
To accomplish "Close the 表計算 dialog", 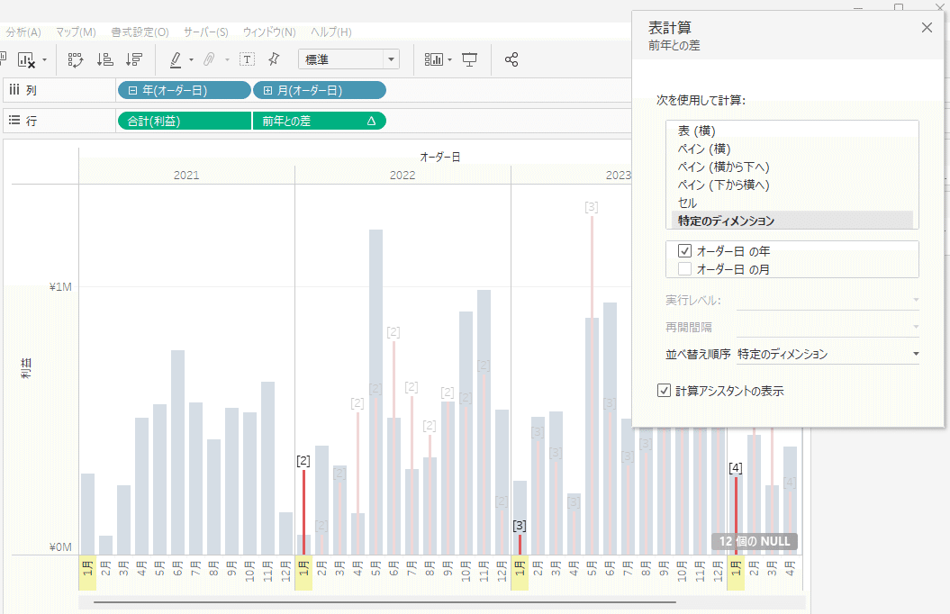I will tap(927, 27).
